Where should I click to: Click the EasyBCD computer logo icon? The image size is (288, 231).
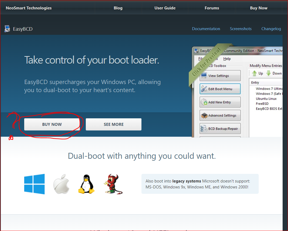point(7,29)
